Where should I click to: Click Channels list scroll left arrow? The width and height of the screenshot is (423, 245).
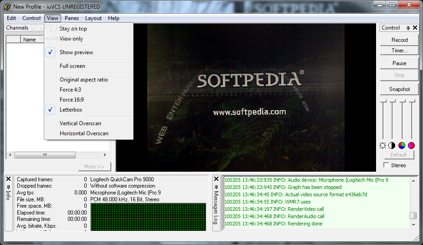click(10, 155)
